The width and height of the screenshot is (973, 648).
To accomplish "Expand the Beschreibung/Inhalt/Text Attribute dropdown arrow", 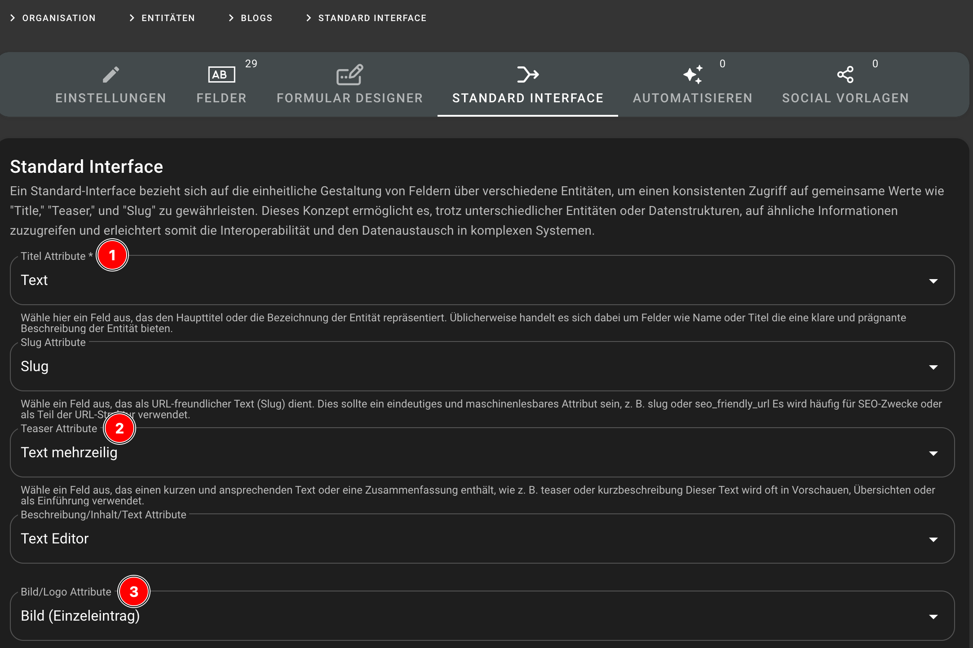I will click(x=933, y=539).
